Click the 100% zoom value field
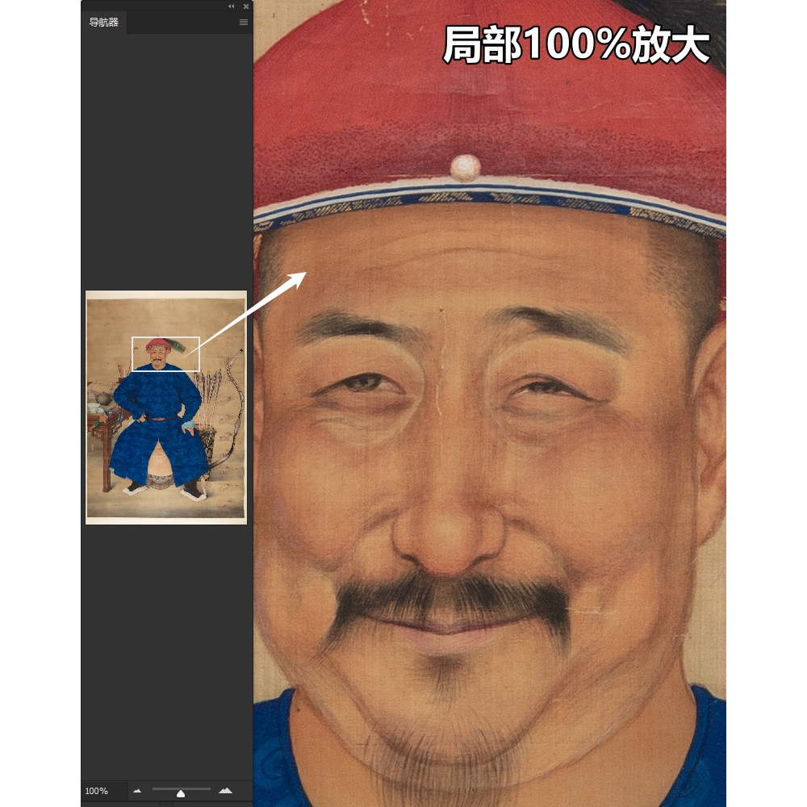The width and height of the screenshot is (807, 807). (103, 791)
